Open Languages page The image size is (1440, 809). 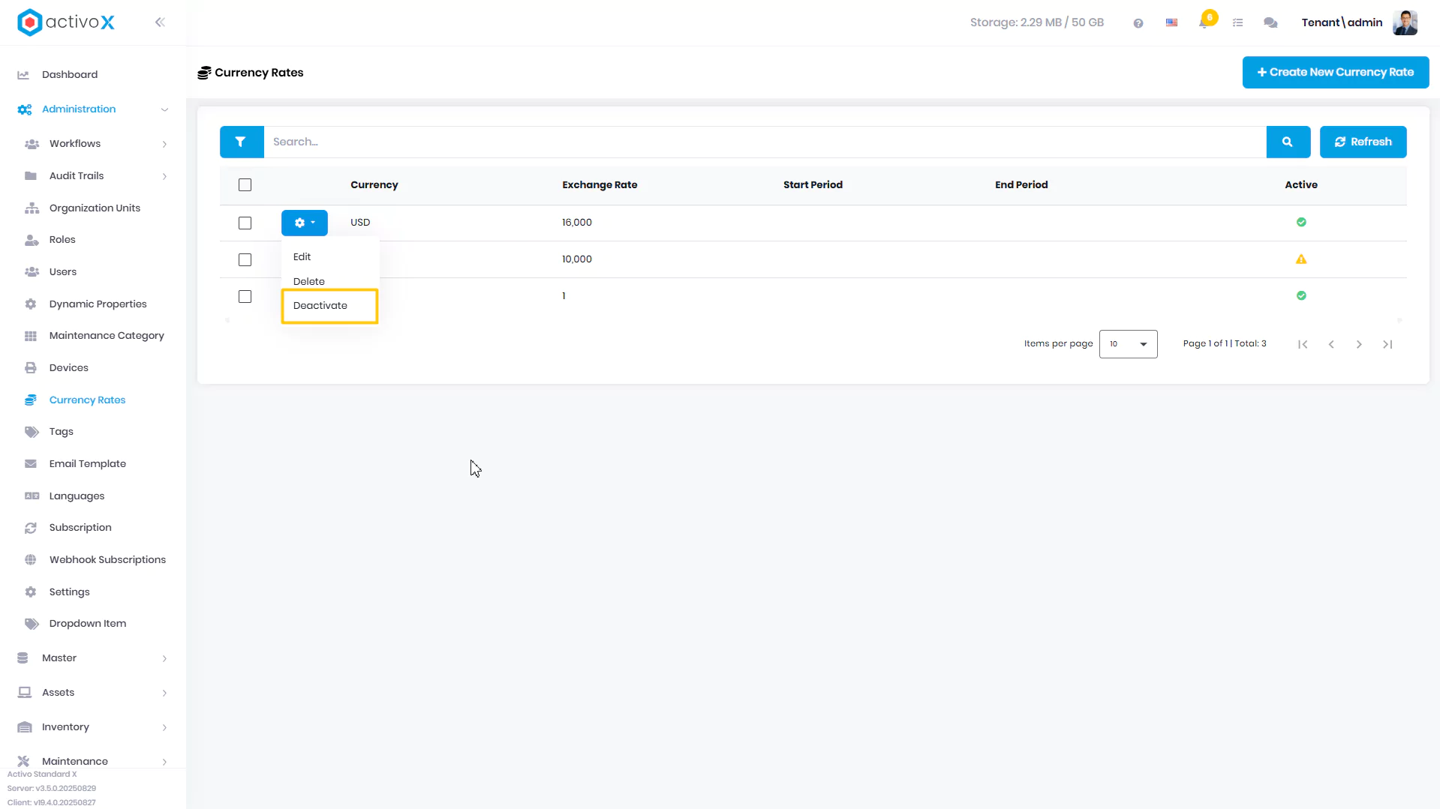[x=77, y=496]
